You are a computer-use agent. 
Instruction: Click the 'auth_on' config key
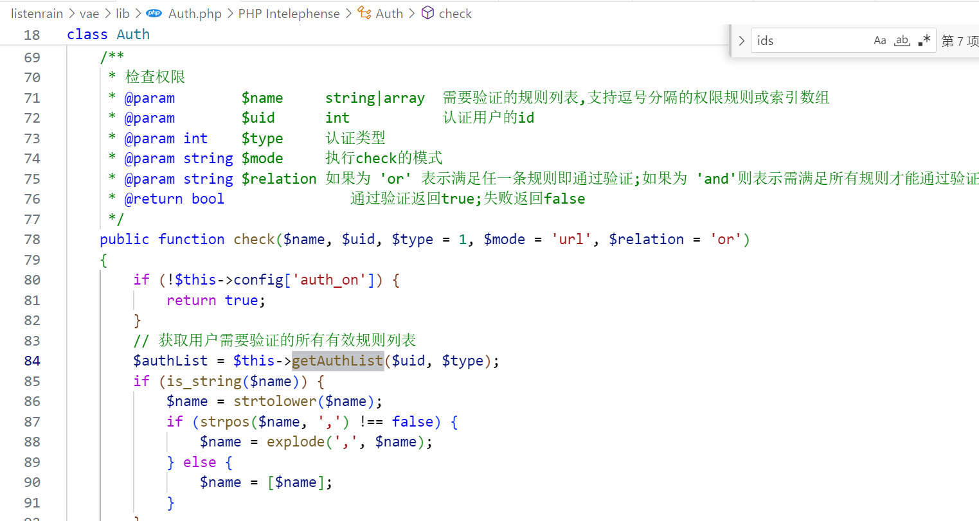(x=329, y=280)
